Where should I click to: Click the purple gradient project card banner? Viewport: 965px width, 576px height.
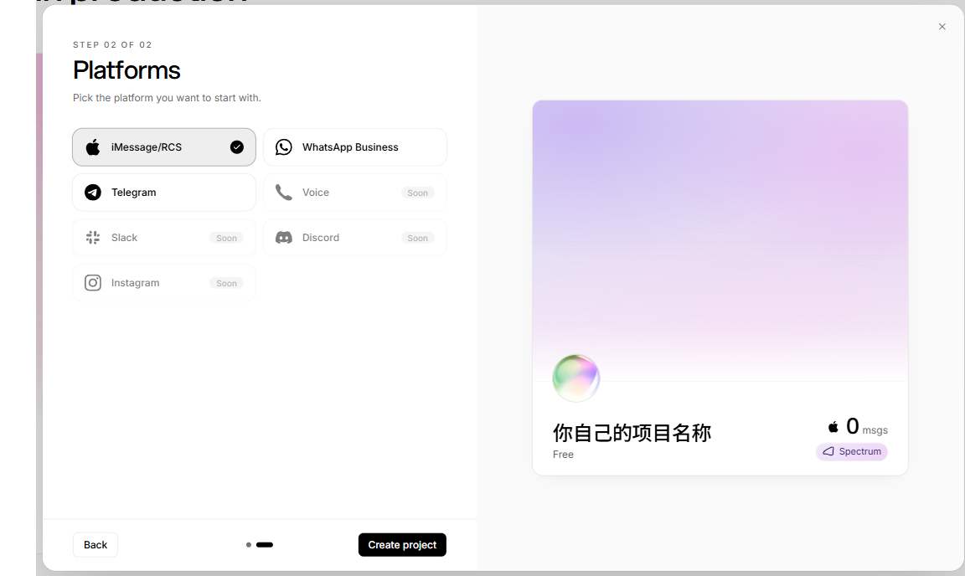point(720,241)
